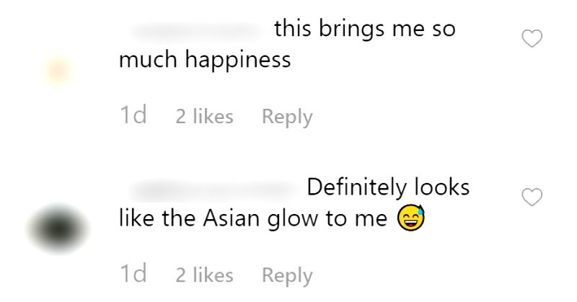Like the "this brings me so much happiness" comment

[532, 40]
